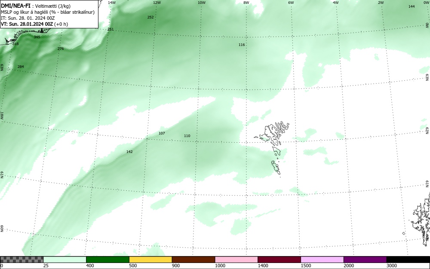
Task: Click the legend value "400"
Action: point(90,266)
